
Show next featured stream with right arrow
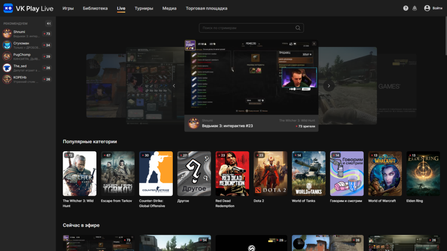tap(329, 86)
